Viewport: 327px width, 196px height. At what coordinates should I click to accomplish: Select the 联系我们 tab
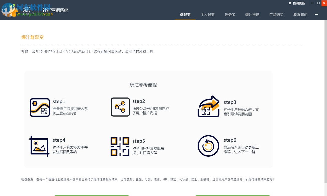pyautogui.click(x=300, y=15)
